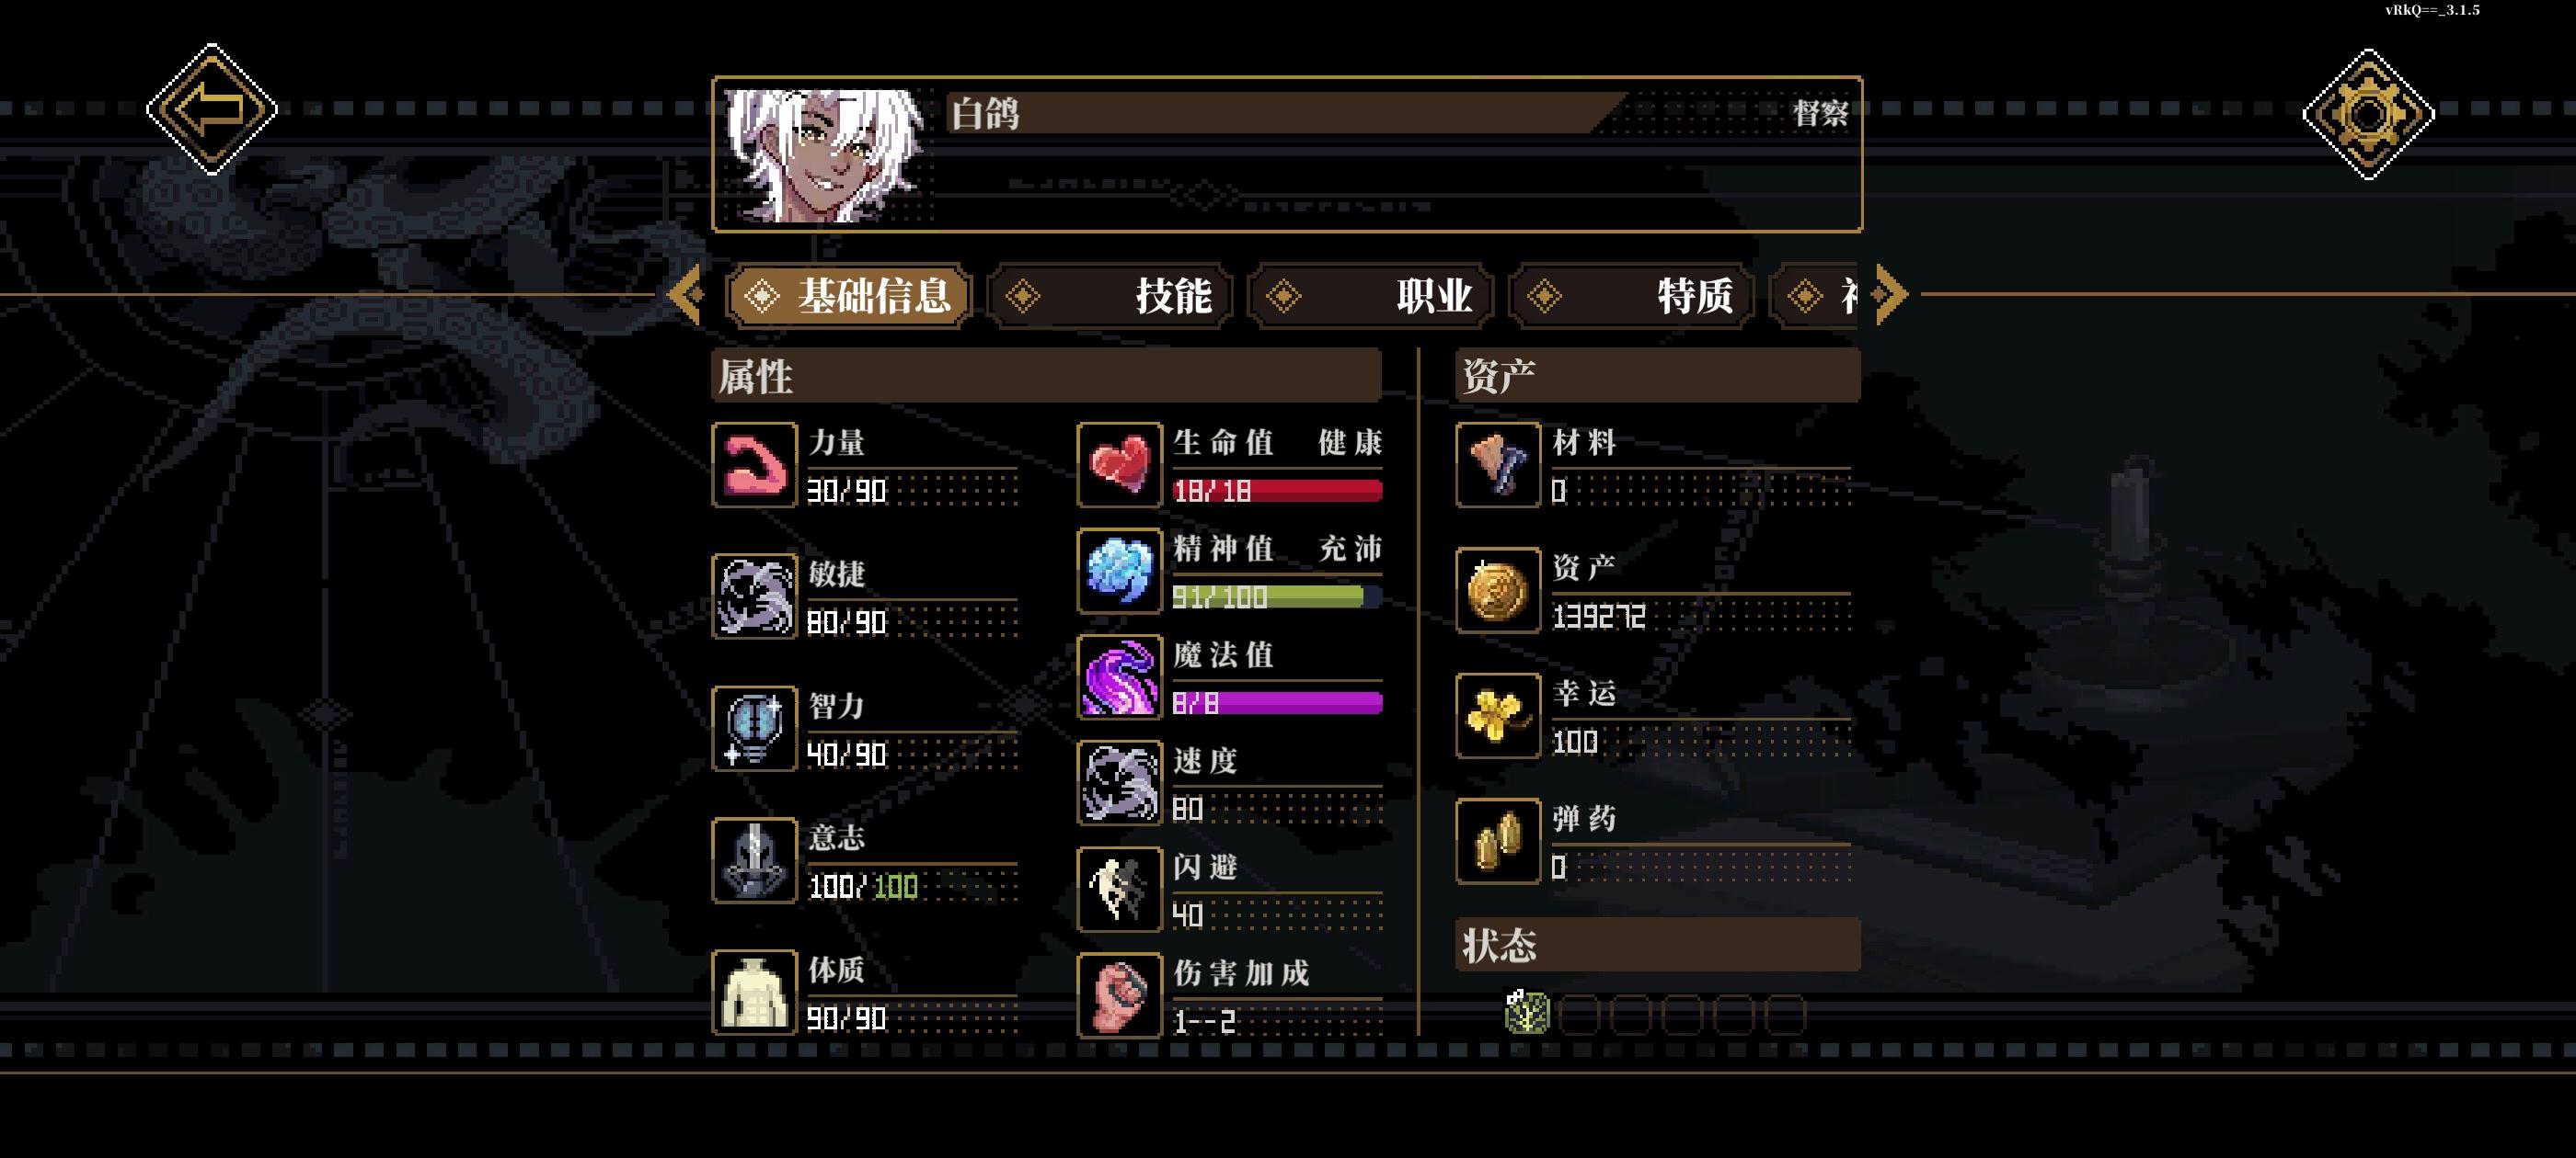Open the 特质 tab
Viewport: 2576px width, 1158px height.
point(1632,296)
